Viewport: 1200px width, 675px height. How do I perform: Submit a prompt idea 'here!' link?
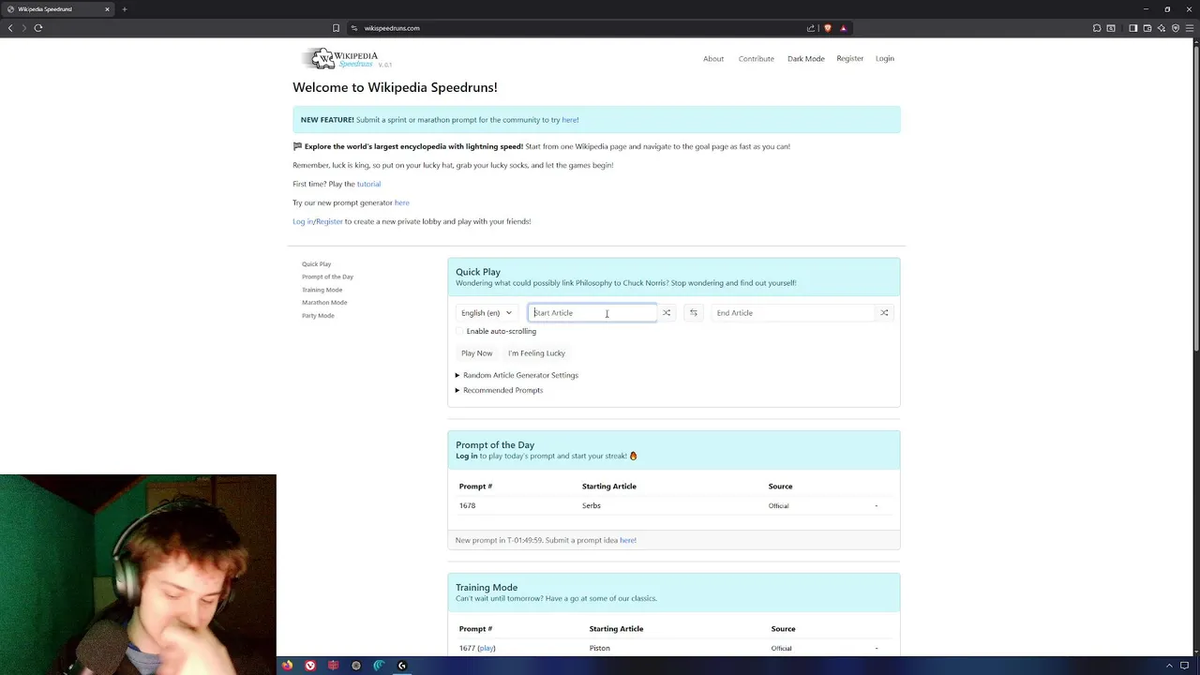tap(628, 540)
